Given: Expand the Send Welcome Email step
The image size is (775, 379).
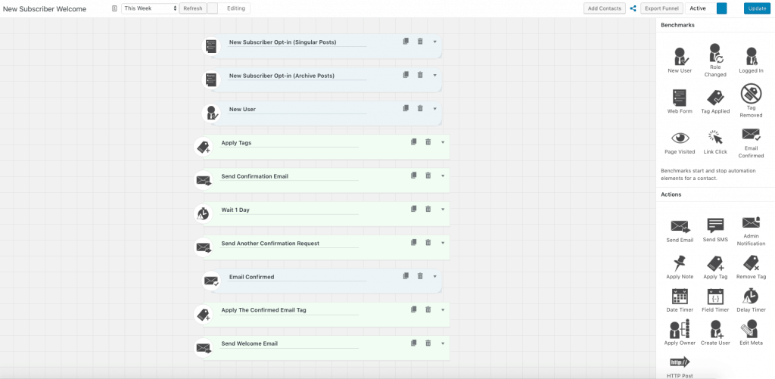Looking at the screenshot, I should (x=442, y=343).
